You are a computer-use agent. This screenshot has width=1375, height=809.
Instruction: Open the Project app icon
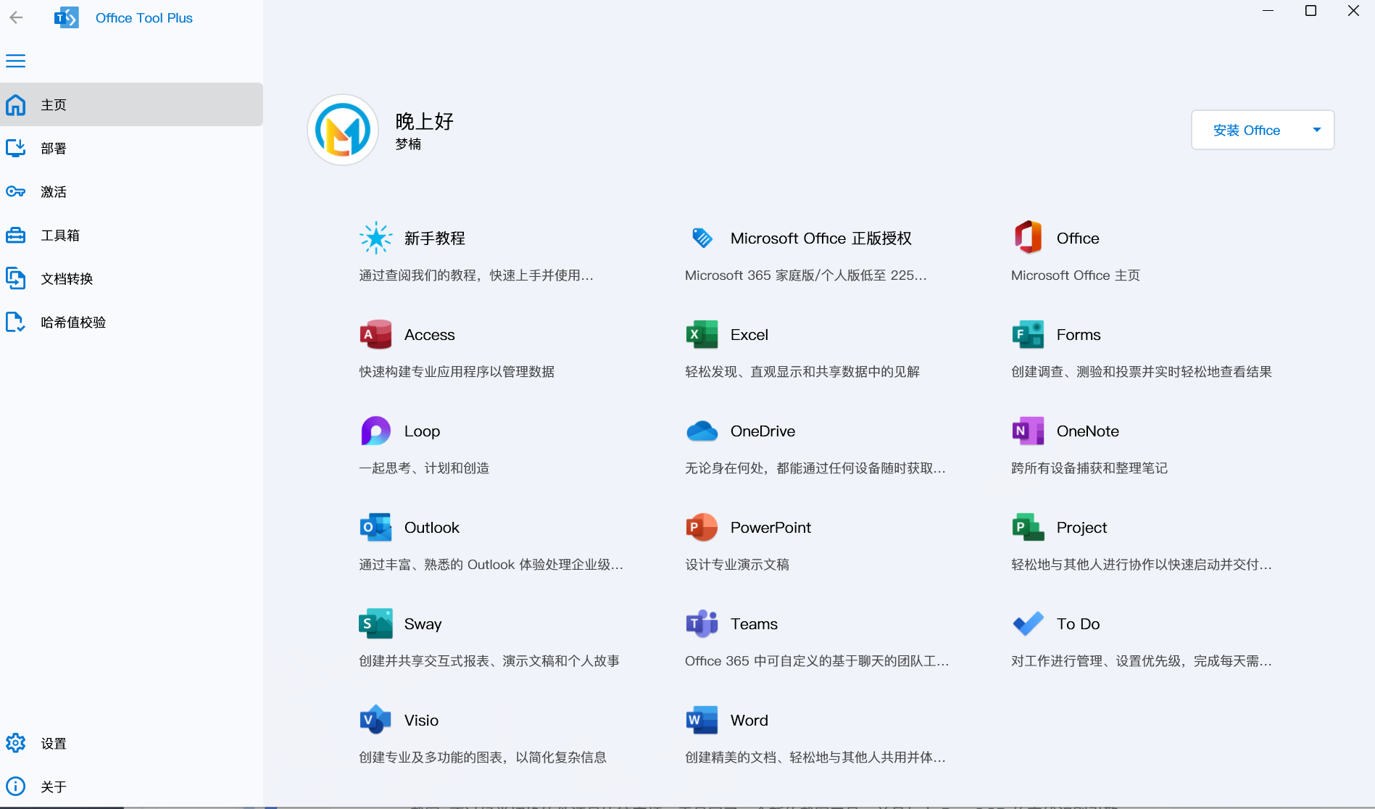point(1028,527)
